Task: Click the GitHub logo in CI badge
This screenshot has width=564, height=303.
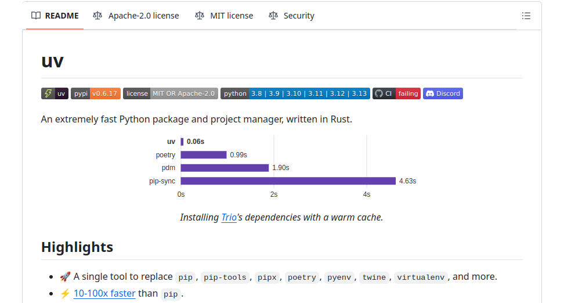Action: tap(379, 93)
